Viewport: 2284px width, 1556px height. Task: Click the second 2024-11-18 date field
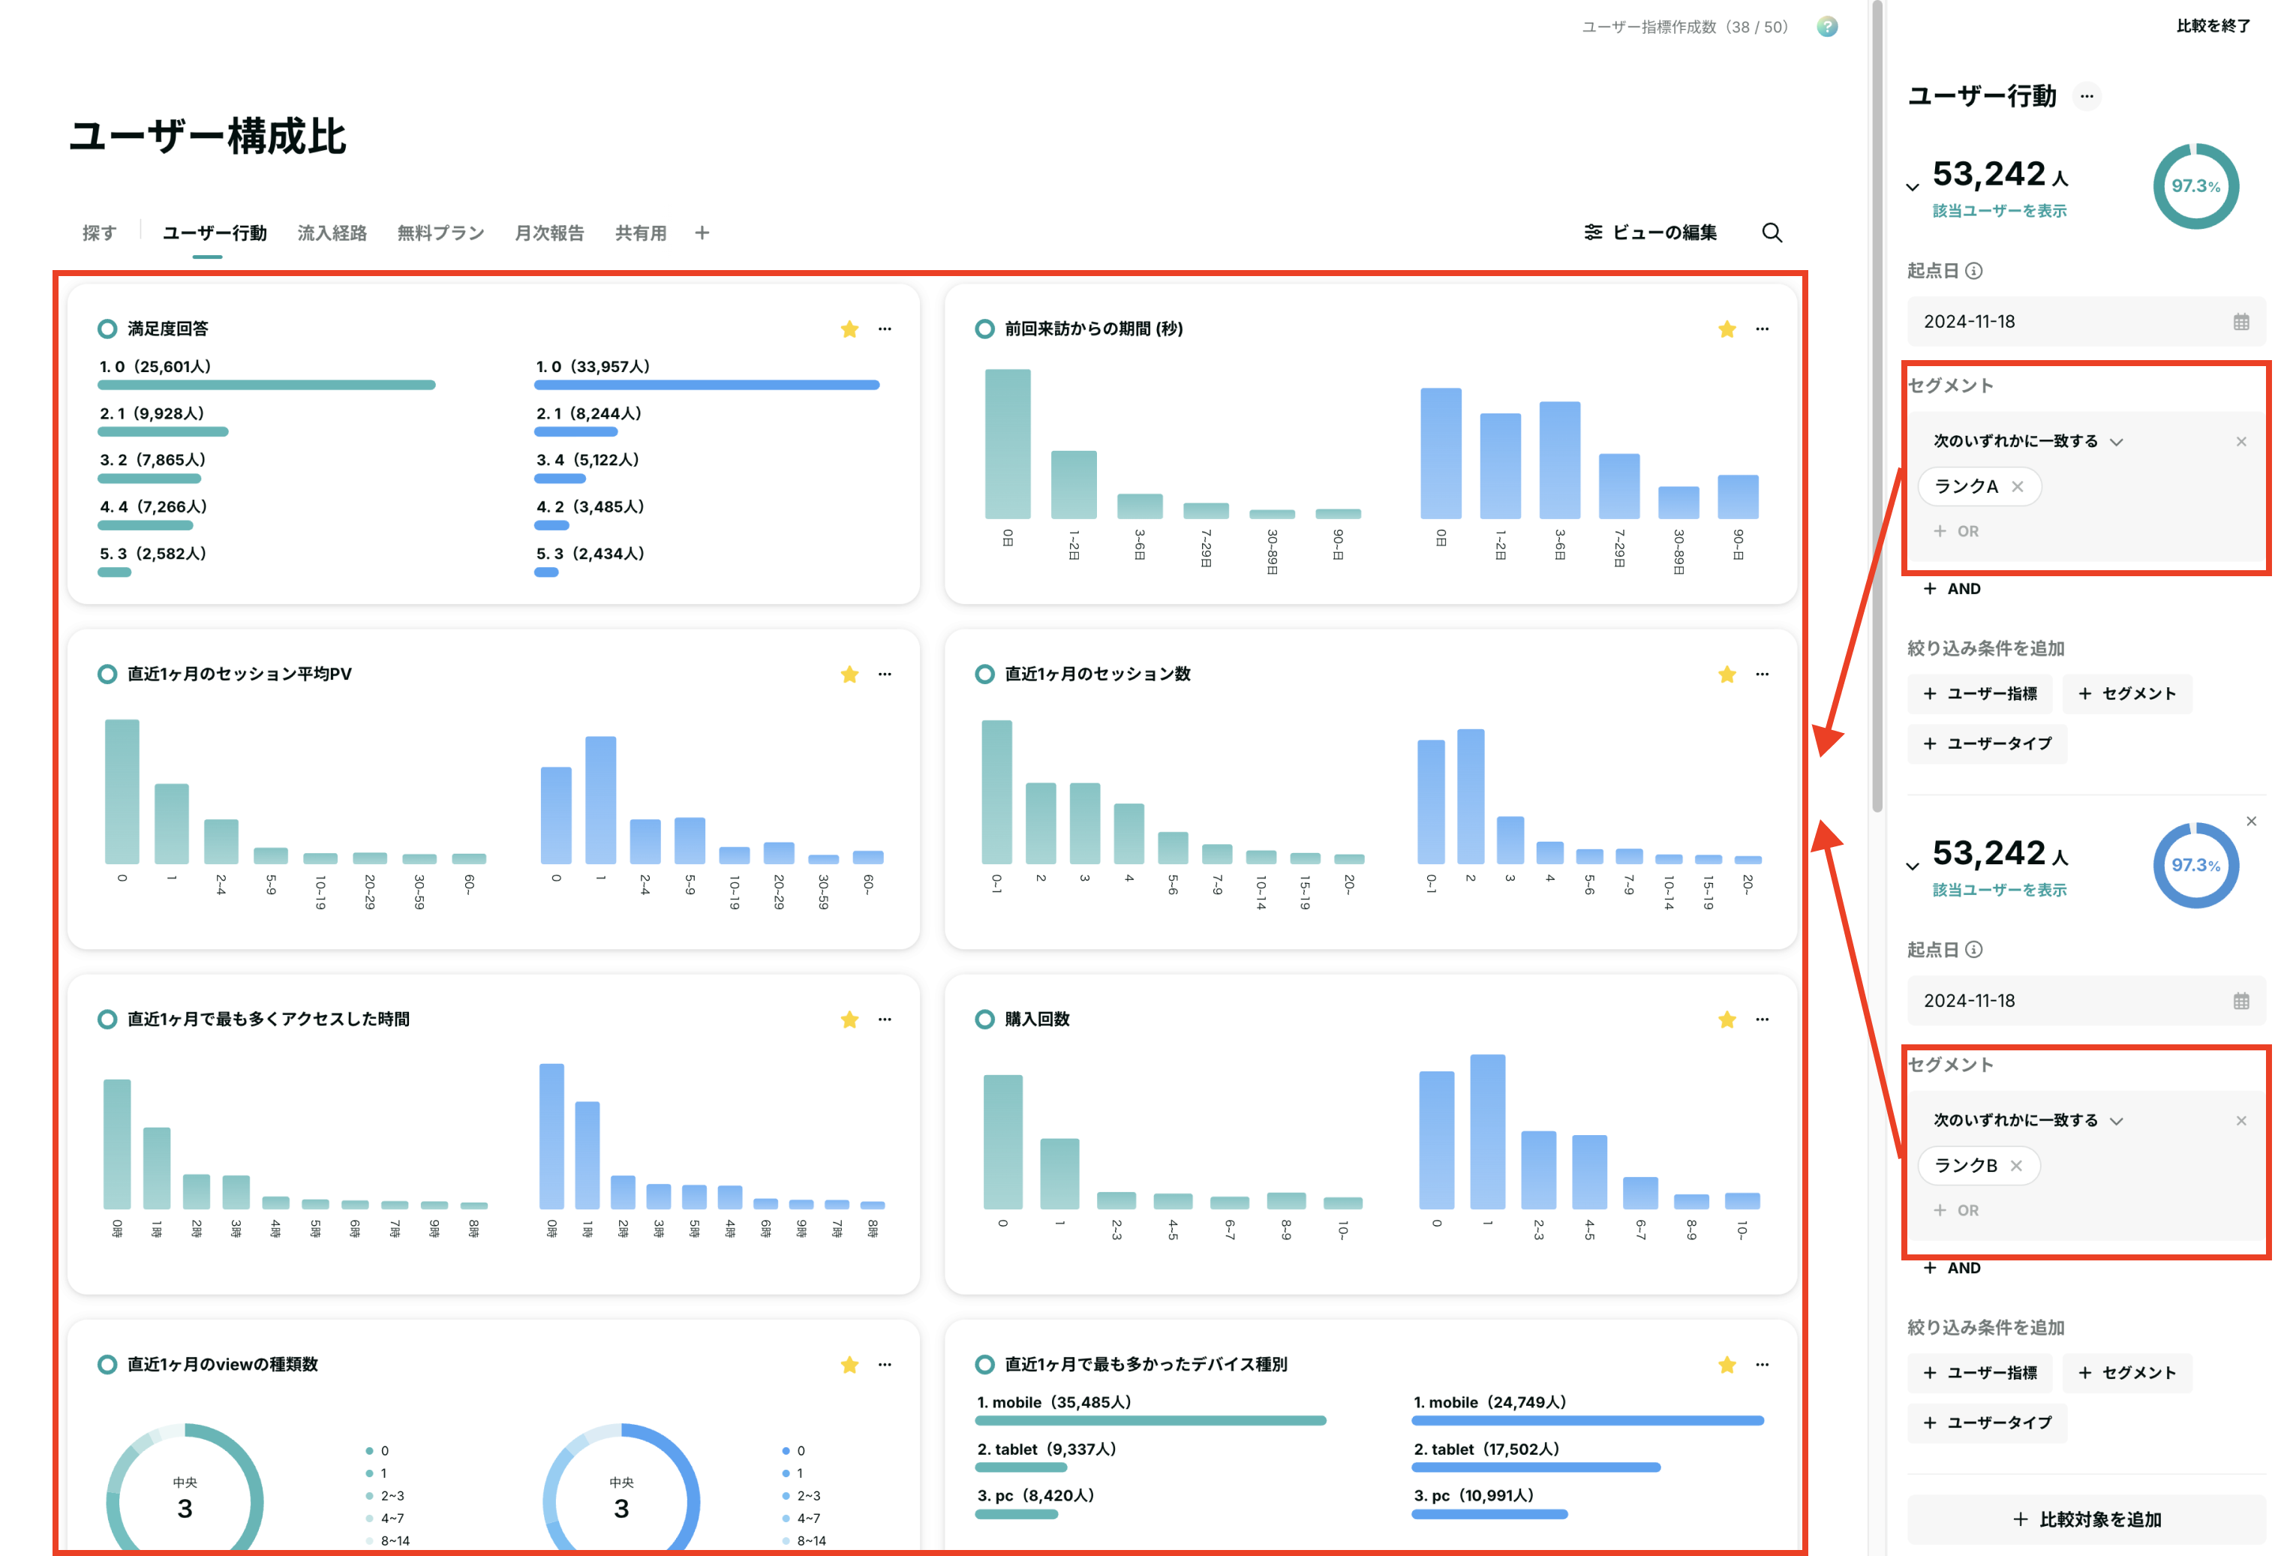(x=2087, y=1001)
